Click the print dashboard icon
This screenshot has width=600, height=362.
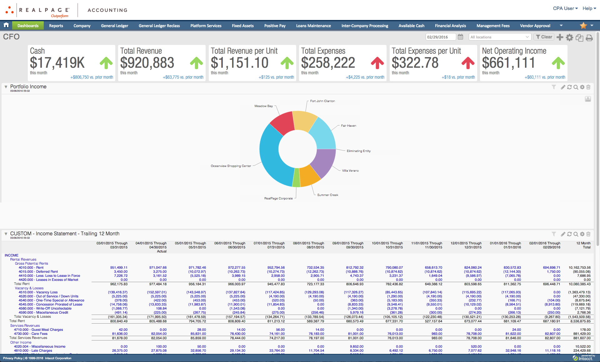(589, 38)
